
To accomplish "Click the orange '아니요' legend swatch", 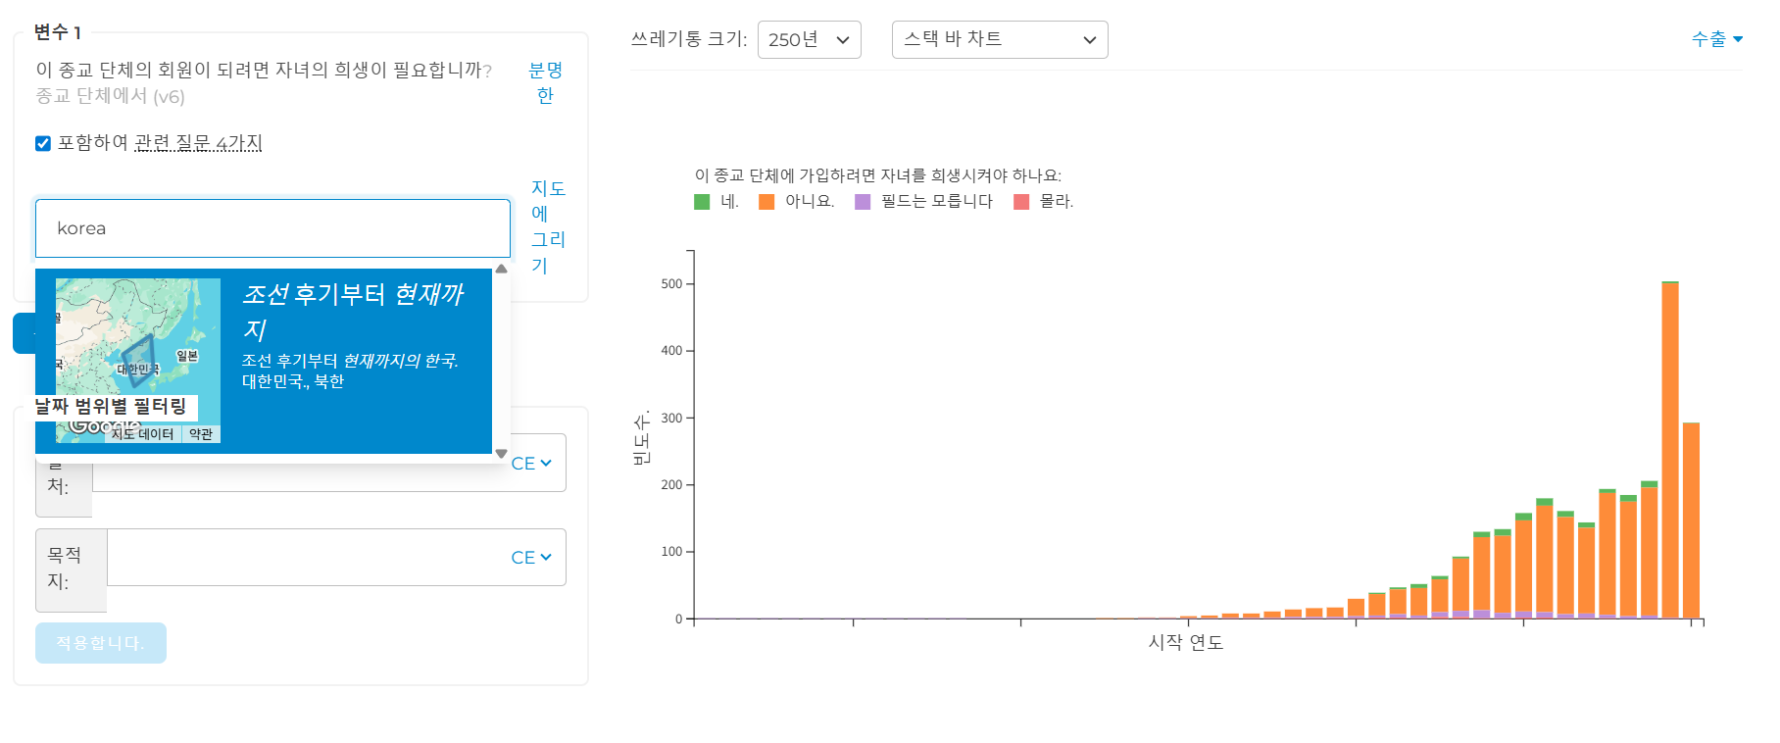I will click(766, 202).
